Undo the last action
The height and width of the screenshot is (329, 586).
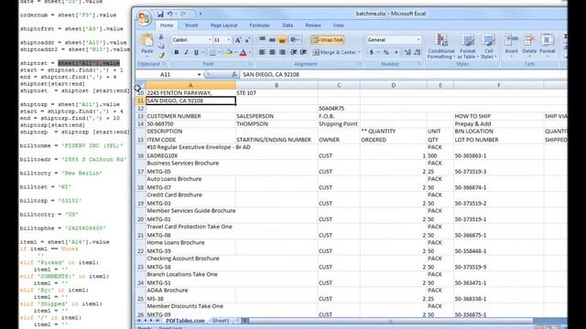click(x=170, y=15)
